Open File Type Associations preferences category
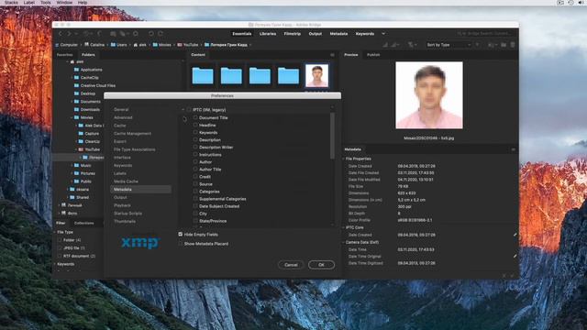Image resolution: width=587 pixels, height=330 pixels. pyautogui.click(x=135, y=149)
